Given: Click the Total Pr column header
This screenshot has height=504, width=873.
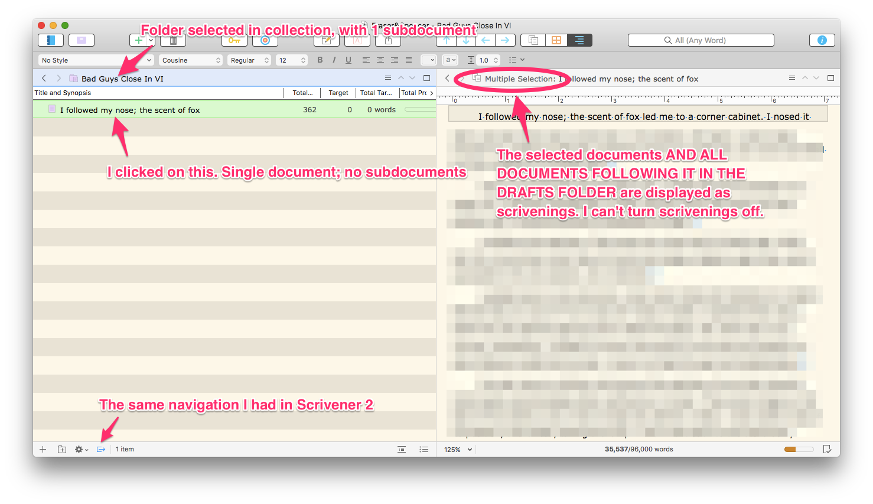Looking at the screenshot, I should point(414,93).
